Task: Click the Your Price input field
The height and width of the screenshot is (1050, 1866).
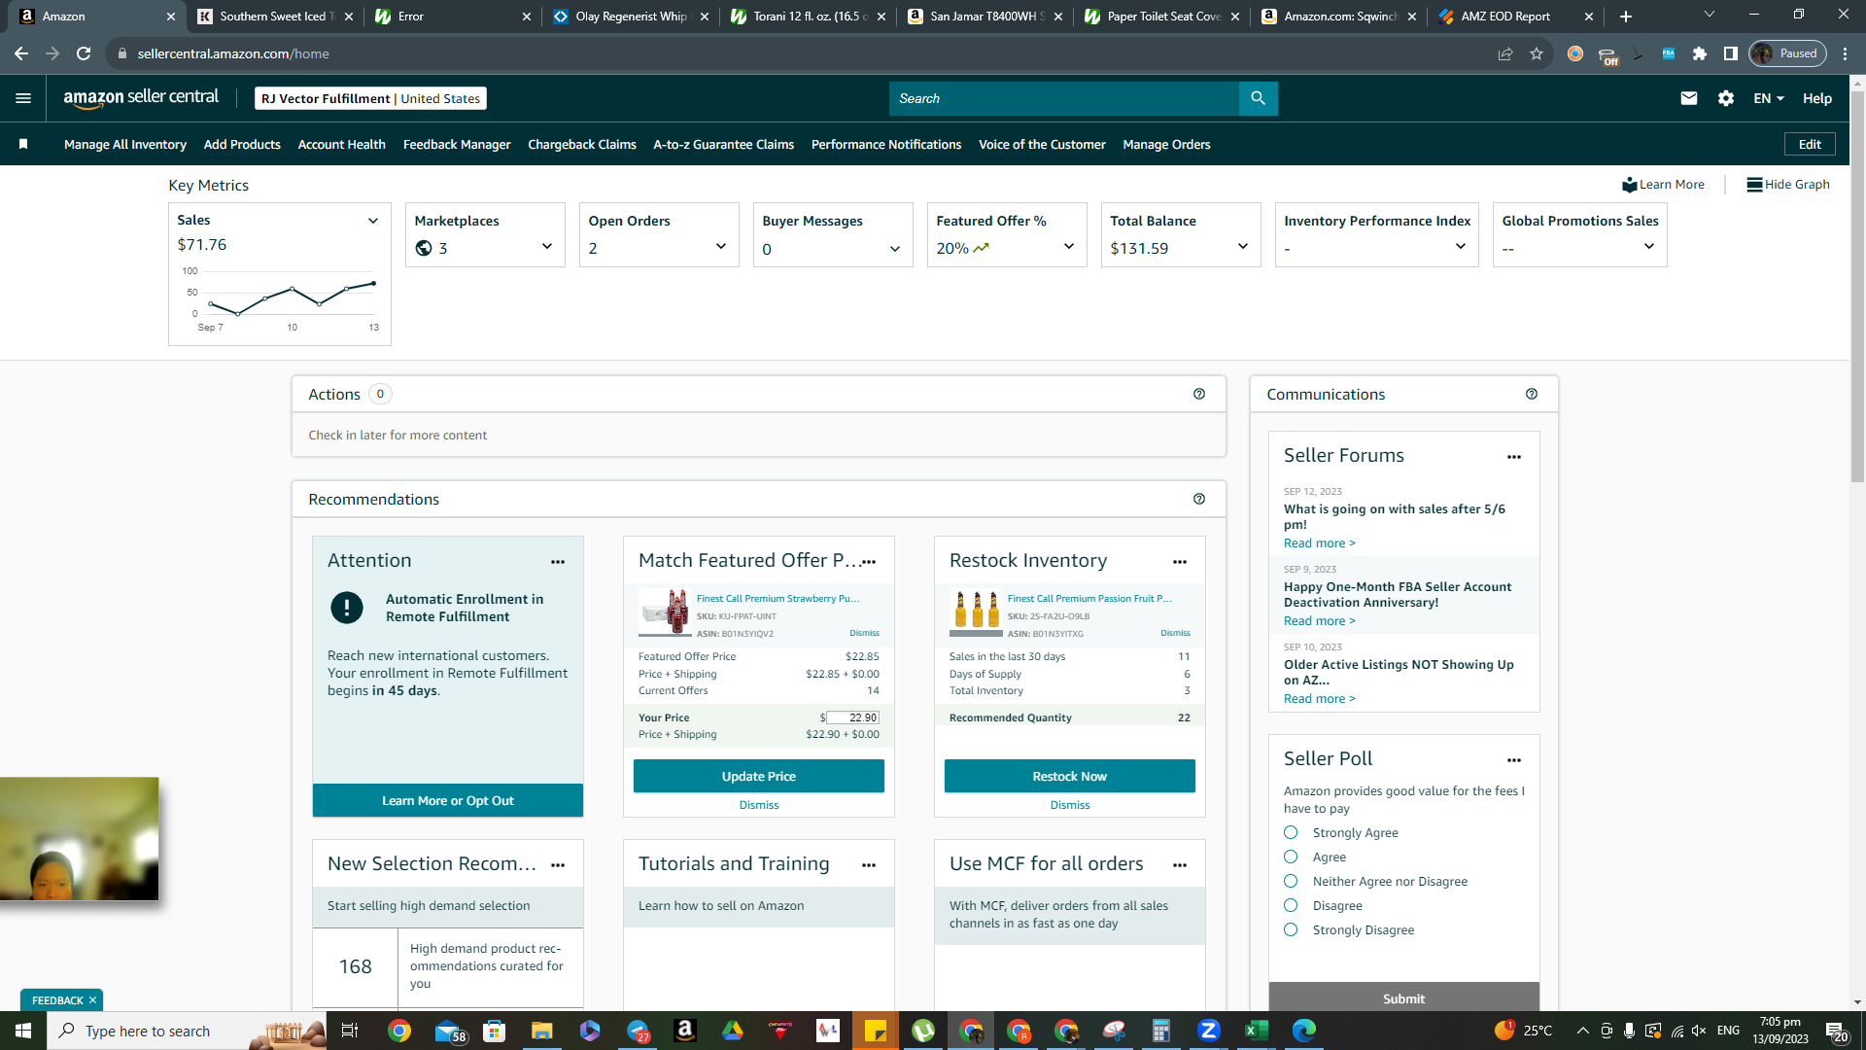Action: pyautogui.click(x=852, y=717)
